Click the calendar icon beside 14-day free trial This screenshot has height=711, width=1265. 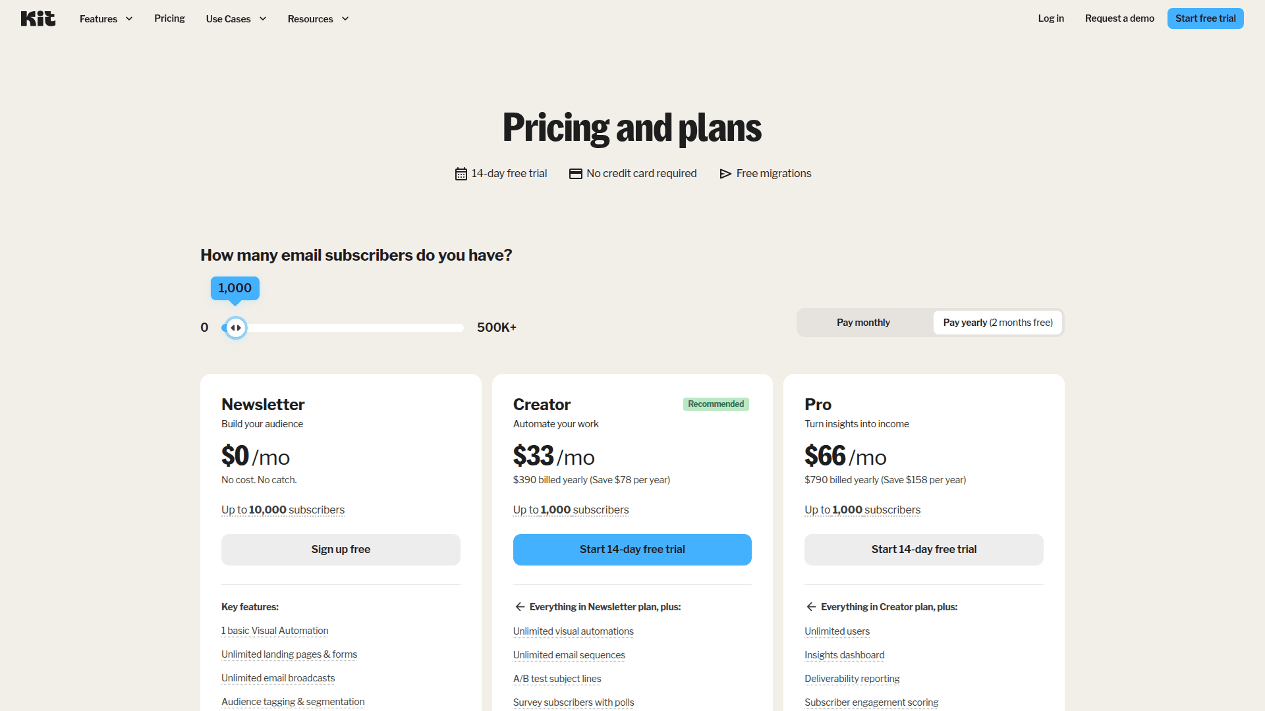click(x=460, y=173)
